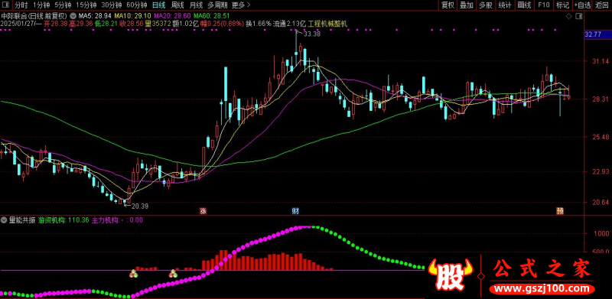Toggle the left panel layout icon
This screenshot has height=299, width=612.
7,5
